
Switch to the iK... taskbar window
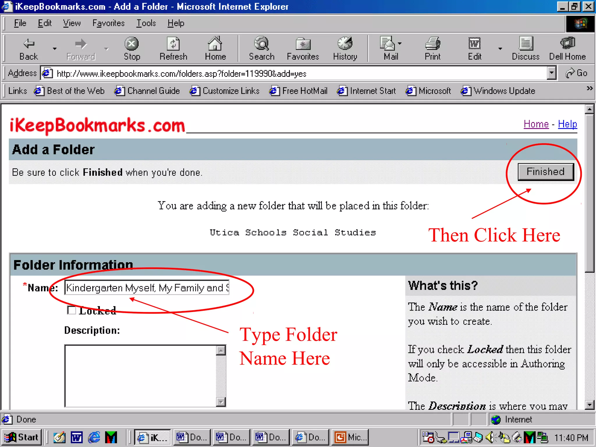(153, 437)
